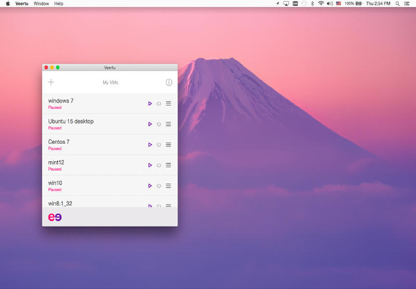Click the Veertu logo in window footer
This screenshot has height=289, width=416.
coord(55,217)
